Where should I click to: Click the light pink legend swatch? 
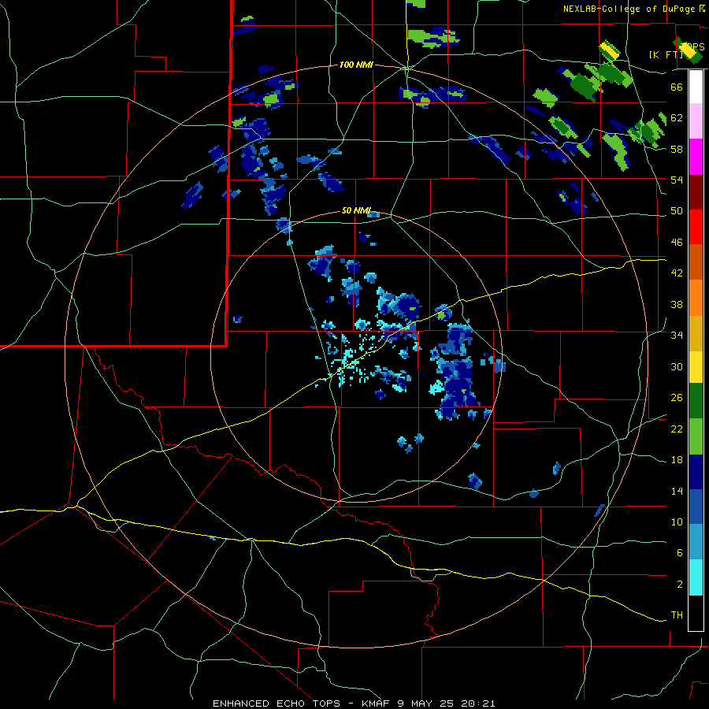tap(696, 121)
